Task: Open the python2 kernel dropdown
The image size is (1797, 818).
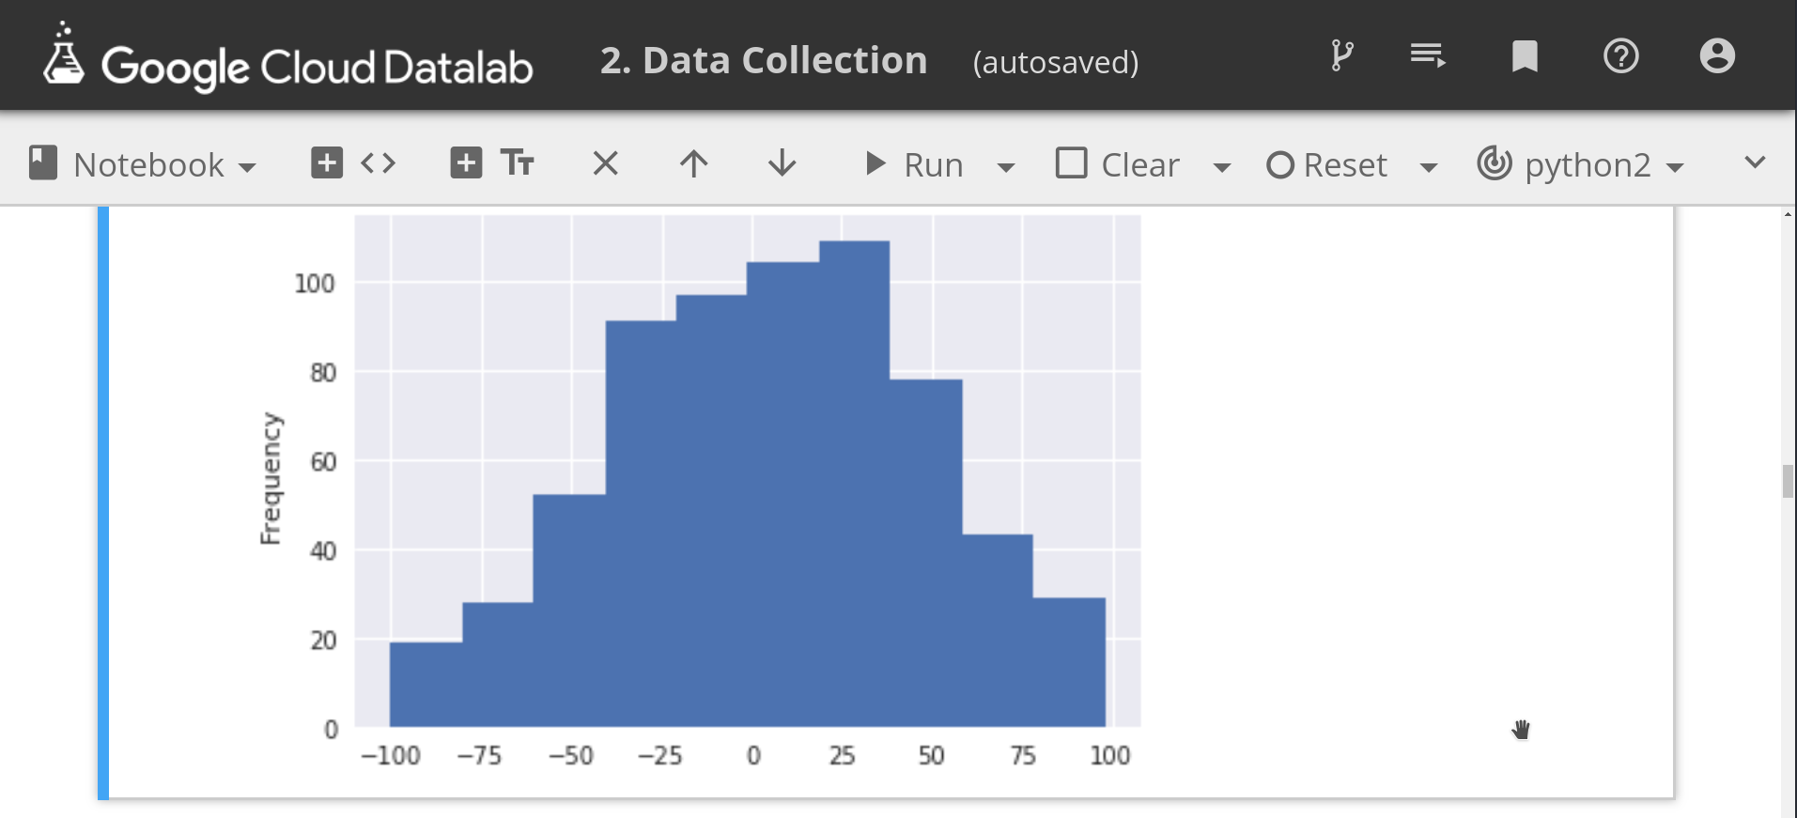Action: pyautogui.click(x=1585, y=164)
